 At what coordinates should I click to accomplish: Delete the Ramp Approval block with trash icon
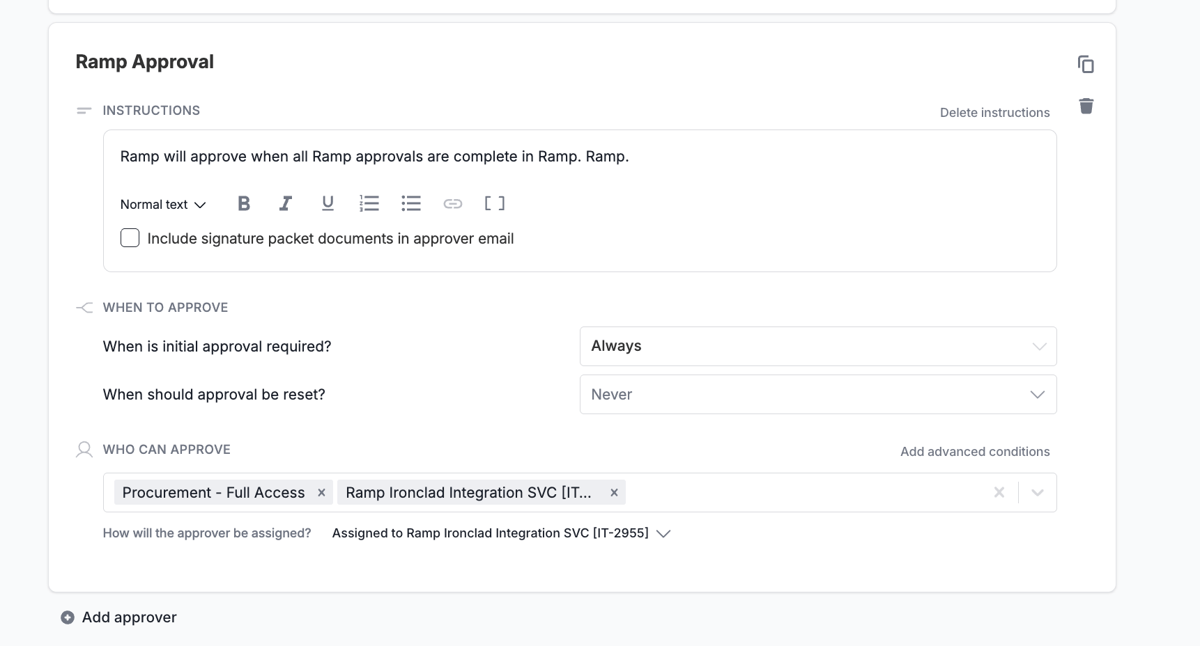click(x=1086, y=106)
